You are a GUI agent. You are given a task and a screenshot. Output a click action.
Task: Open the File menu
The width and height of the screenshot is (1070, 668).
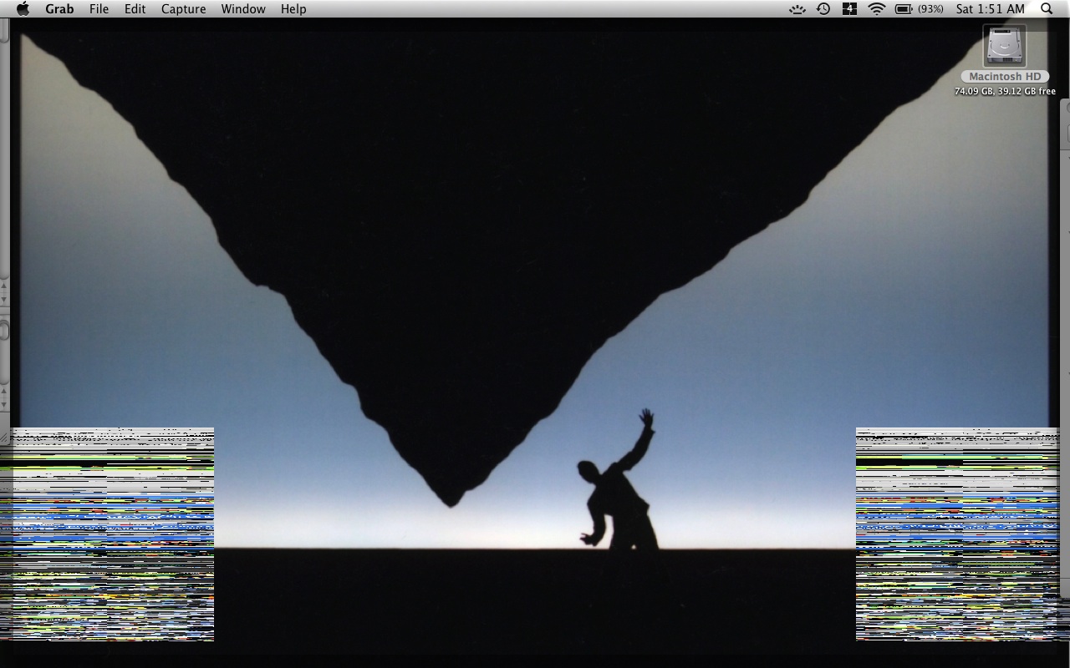coord(99,9)
